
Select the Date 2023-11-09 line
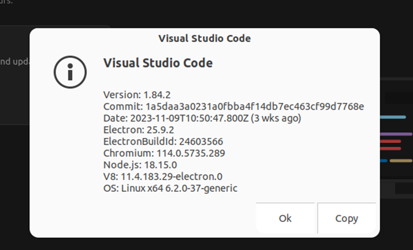(202, 118)
